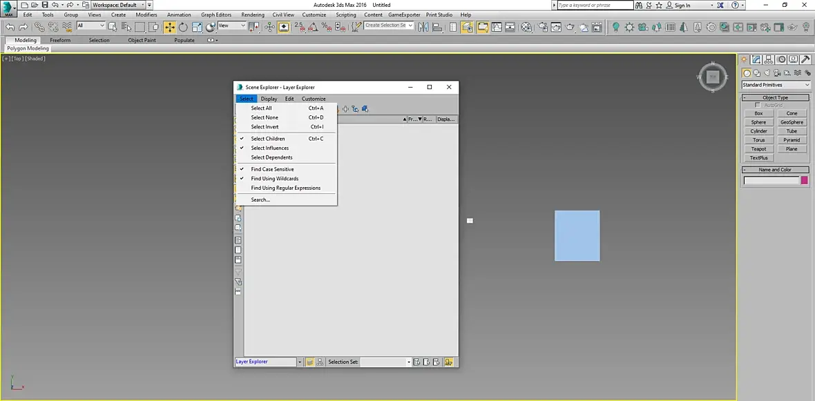This screenshot has width=815, height=401.
Task: Enable Find Case Sensitive option
Action: click(272, 169)
